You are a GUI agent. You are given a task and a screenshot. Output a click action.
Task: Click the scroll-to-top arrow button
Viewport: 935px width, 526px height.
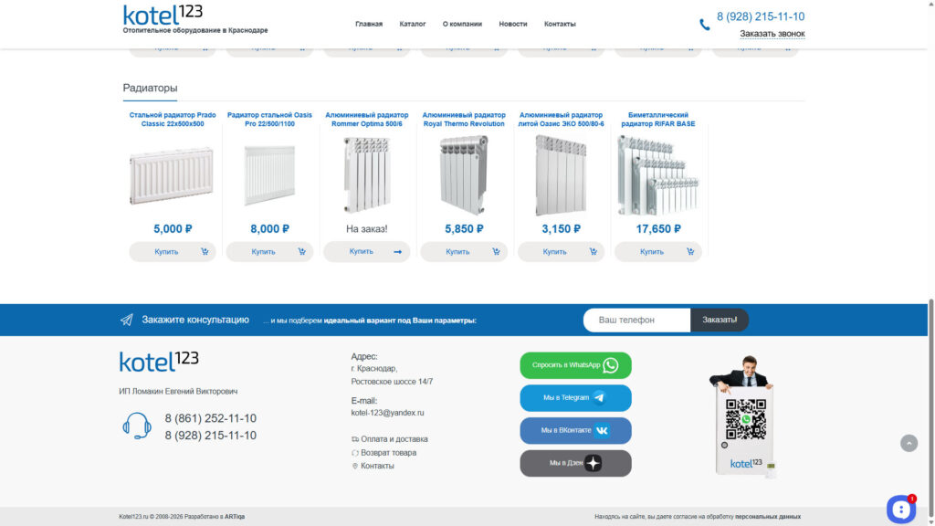point(909,443)
